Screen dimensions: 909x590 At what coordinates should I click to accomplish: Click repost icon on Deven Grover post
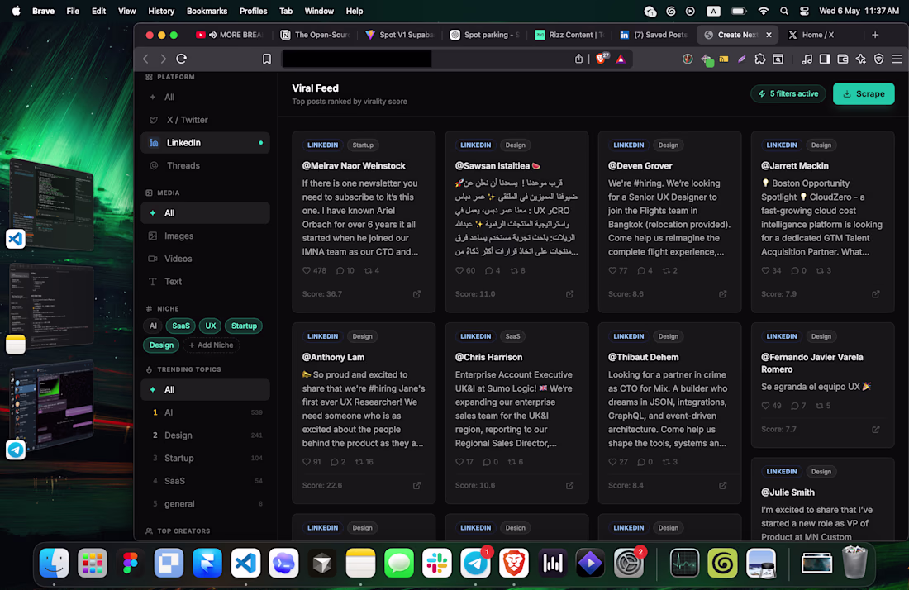coord(666,271)
